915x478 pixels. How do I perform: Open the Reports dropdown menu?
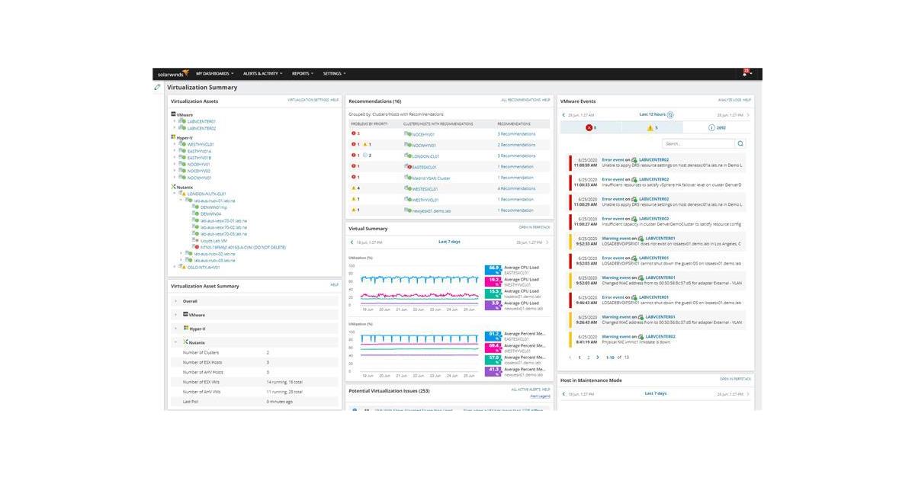pyautogui.click(x=303, y=74)
